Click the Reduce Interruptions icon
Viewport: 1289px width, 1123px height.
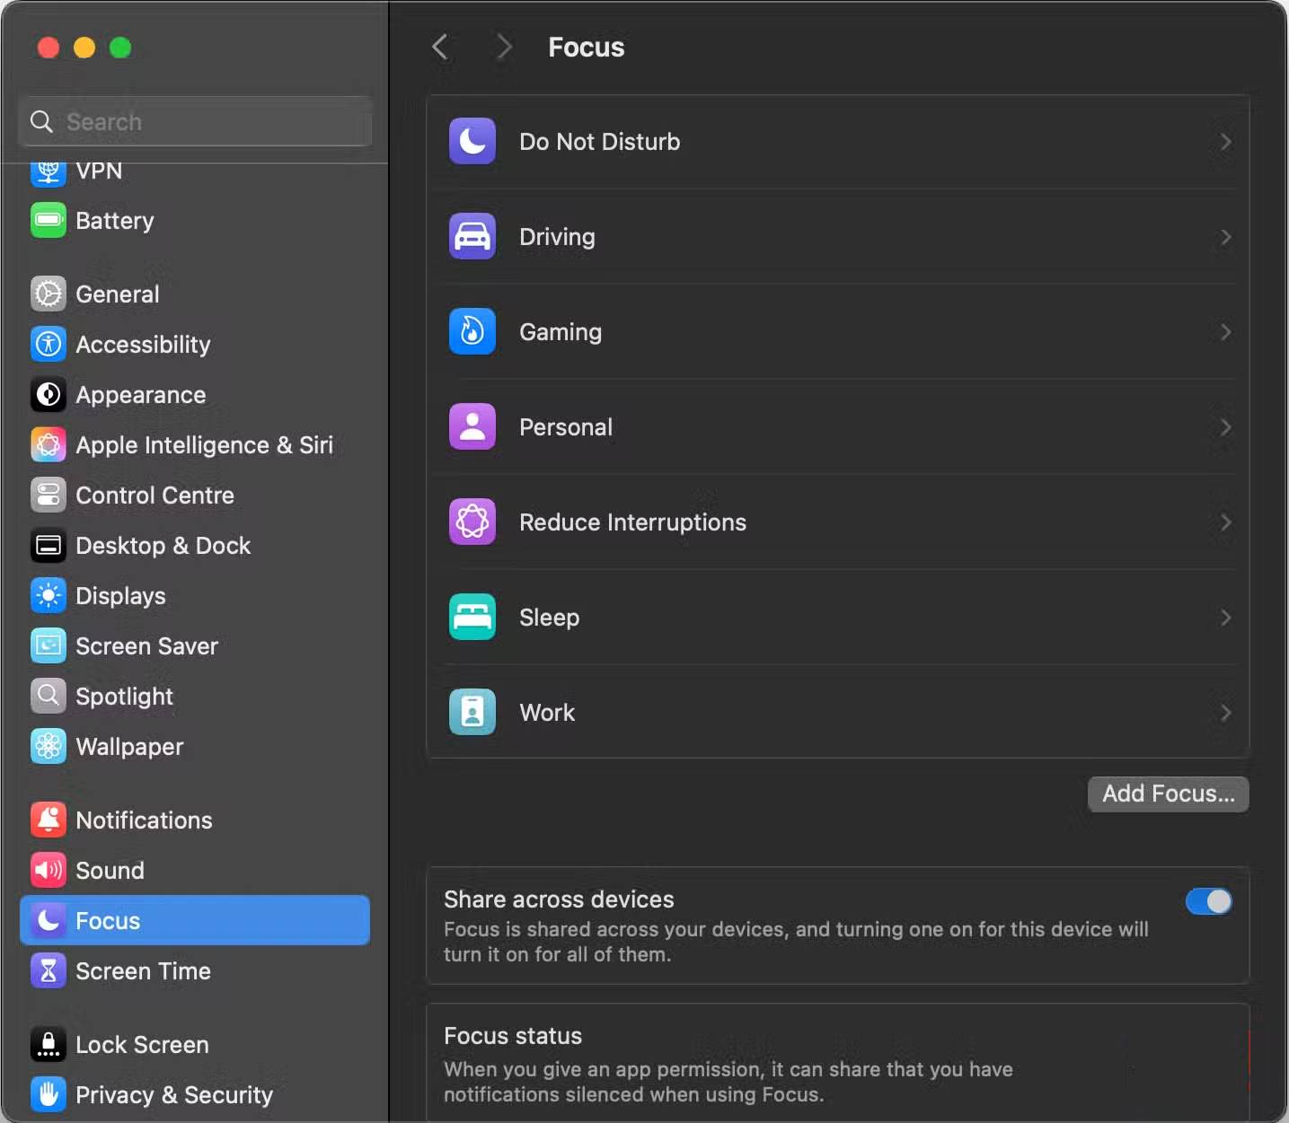pos(472,522)
